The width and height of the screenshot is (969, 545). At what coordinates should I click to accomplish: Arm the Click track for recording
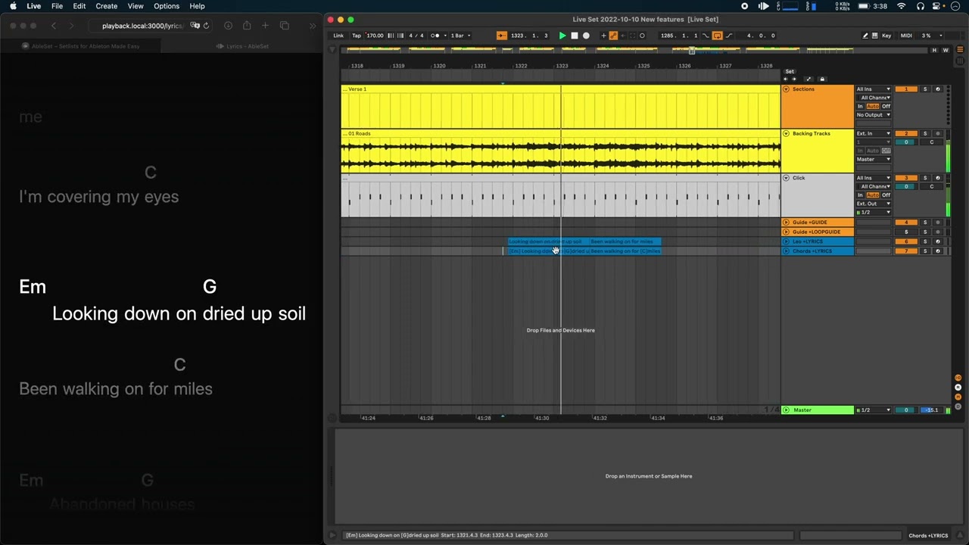[938, 178]
